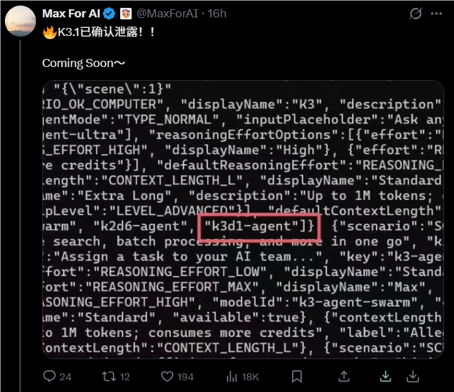Open the @MaxForAI handle link
The width and height of the screenshot is (454, 392).
(x=167, y=14)
